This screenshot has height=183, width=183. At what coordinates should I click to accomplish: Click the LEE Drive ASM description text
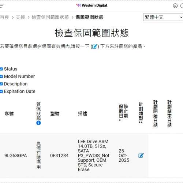pos(94,156)
